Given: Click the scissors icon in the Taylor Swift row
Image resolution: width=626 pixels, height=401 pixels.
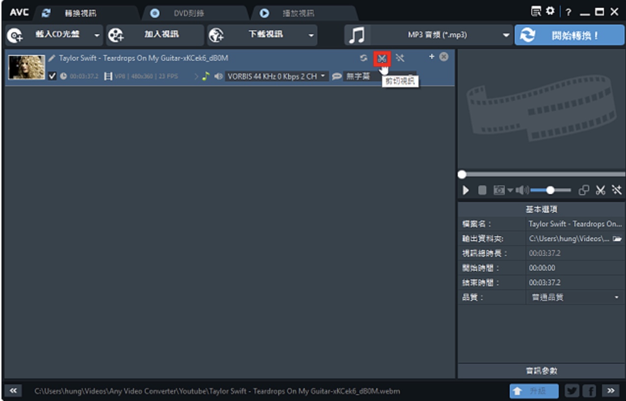Looking at the screenshot, I should pyautogui.click(x=382, y=58).
